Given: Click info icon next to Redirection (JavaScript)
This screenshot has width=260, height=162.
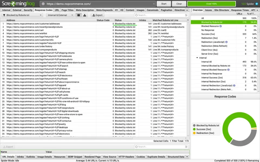Looking at the screenshot, I should (226, 42).
